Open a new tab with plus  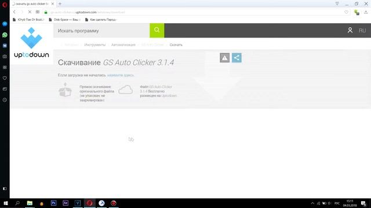(x=60, y=4)
